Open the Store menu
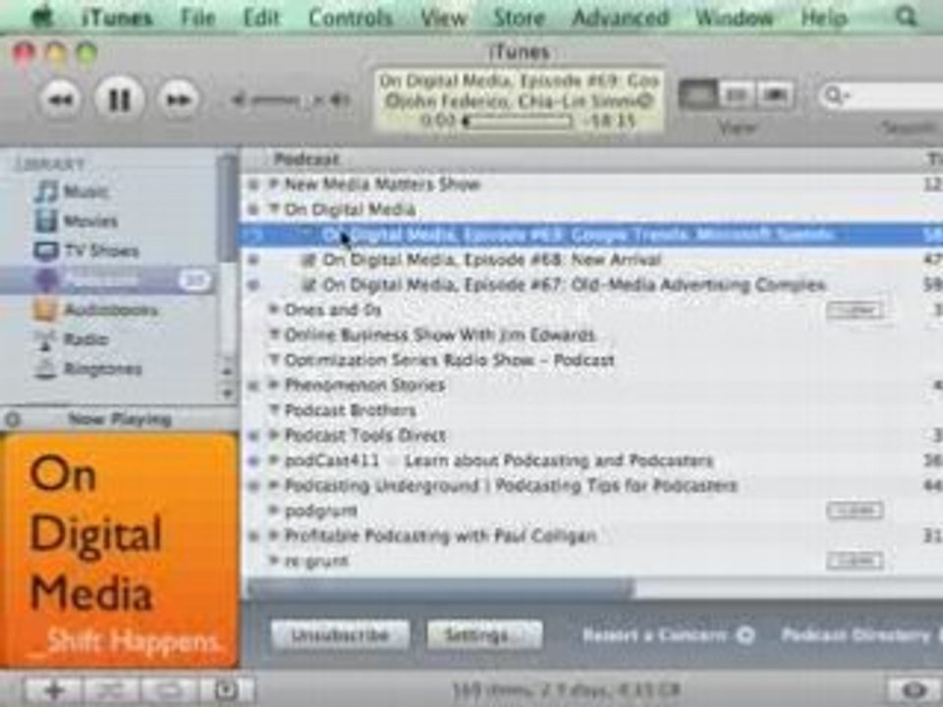Viewport: 943px width, 707px height. coord(519,18)
